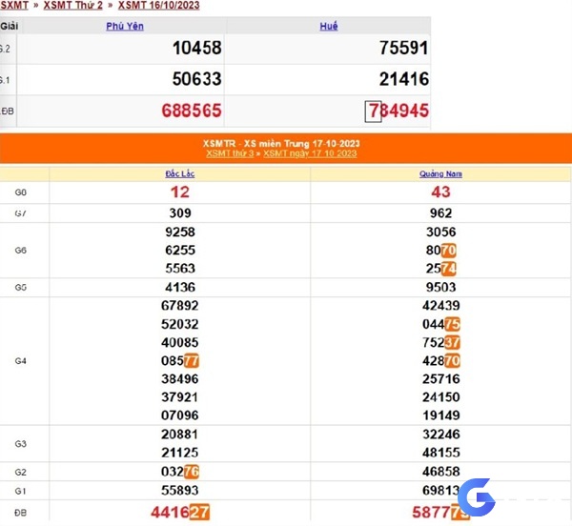Select Quảng Nam G4 number 24150
This screenshot has height=526, width=572.
tap(441, 397)
